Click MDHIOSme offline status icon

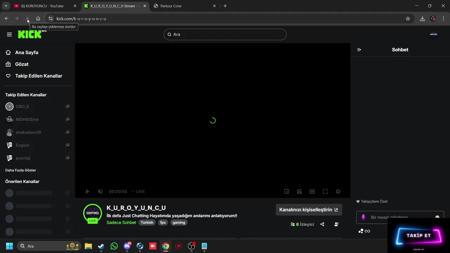click(x=67, y=119)
